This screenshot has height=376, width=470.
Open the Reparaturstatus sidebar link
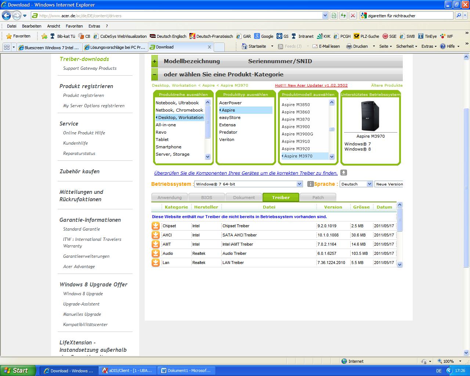click(79, 153)
